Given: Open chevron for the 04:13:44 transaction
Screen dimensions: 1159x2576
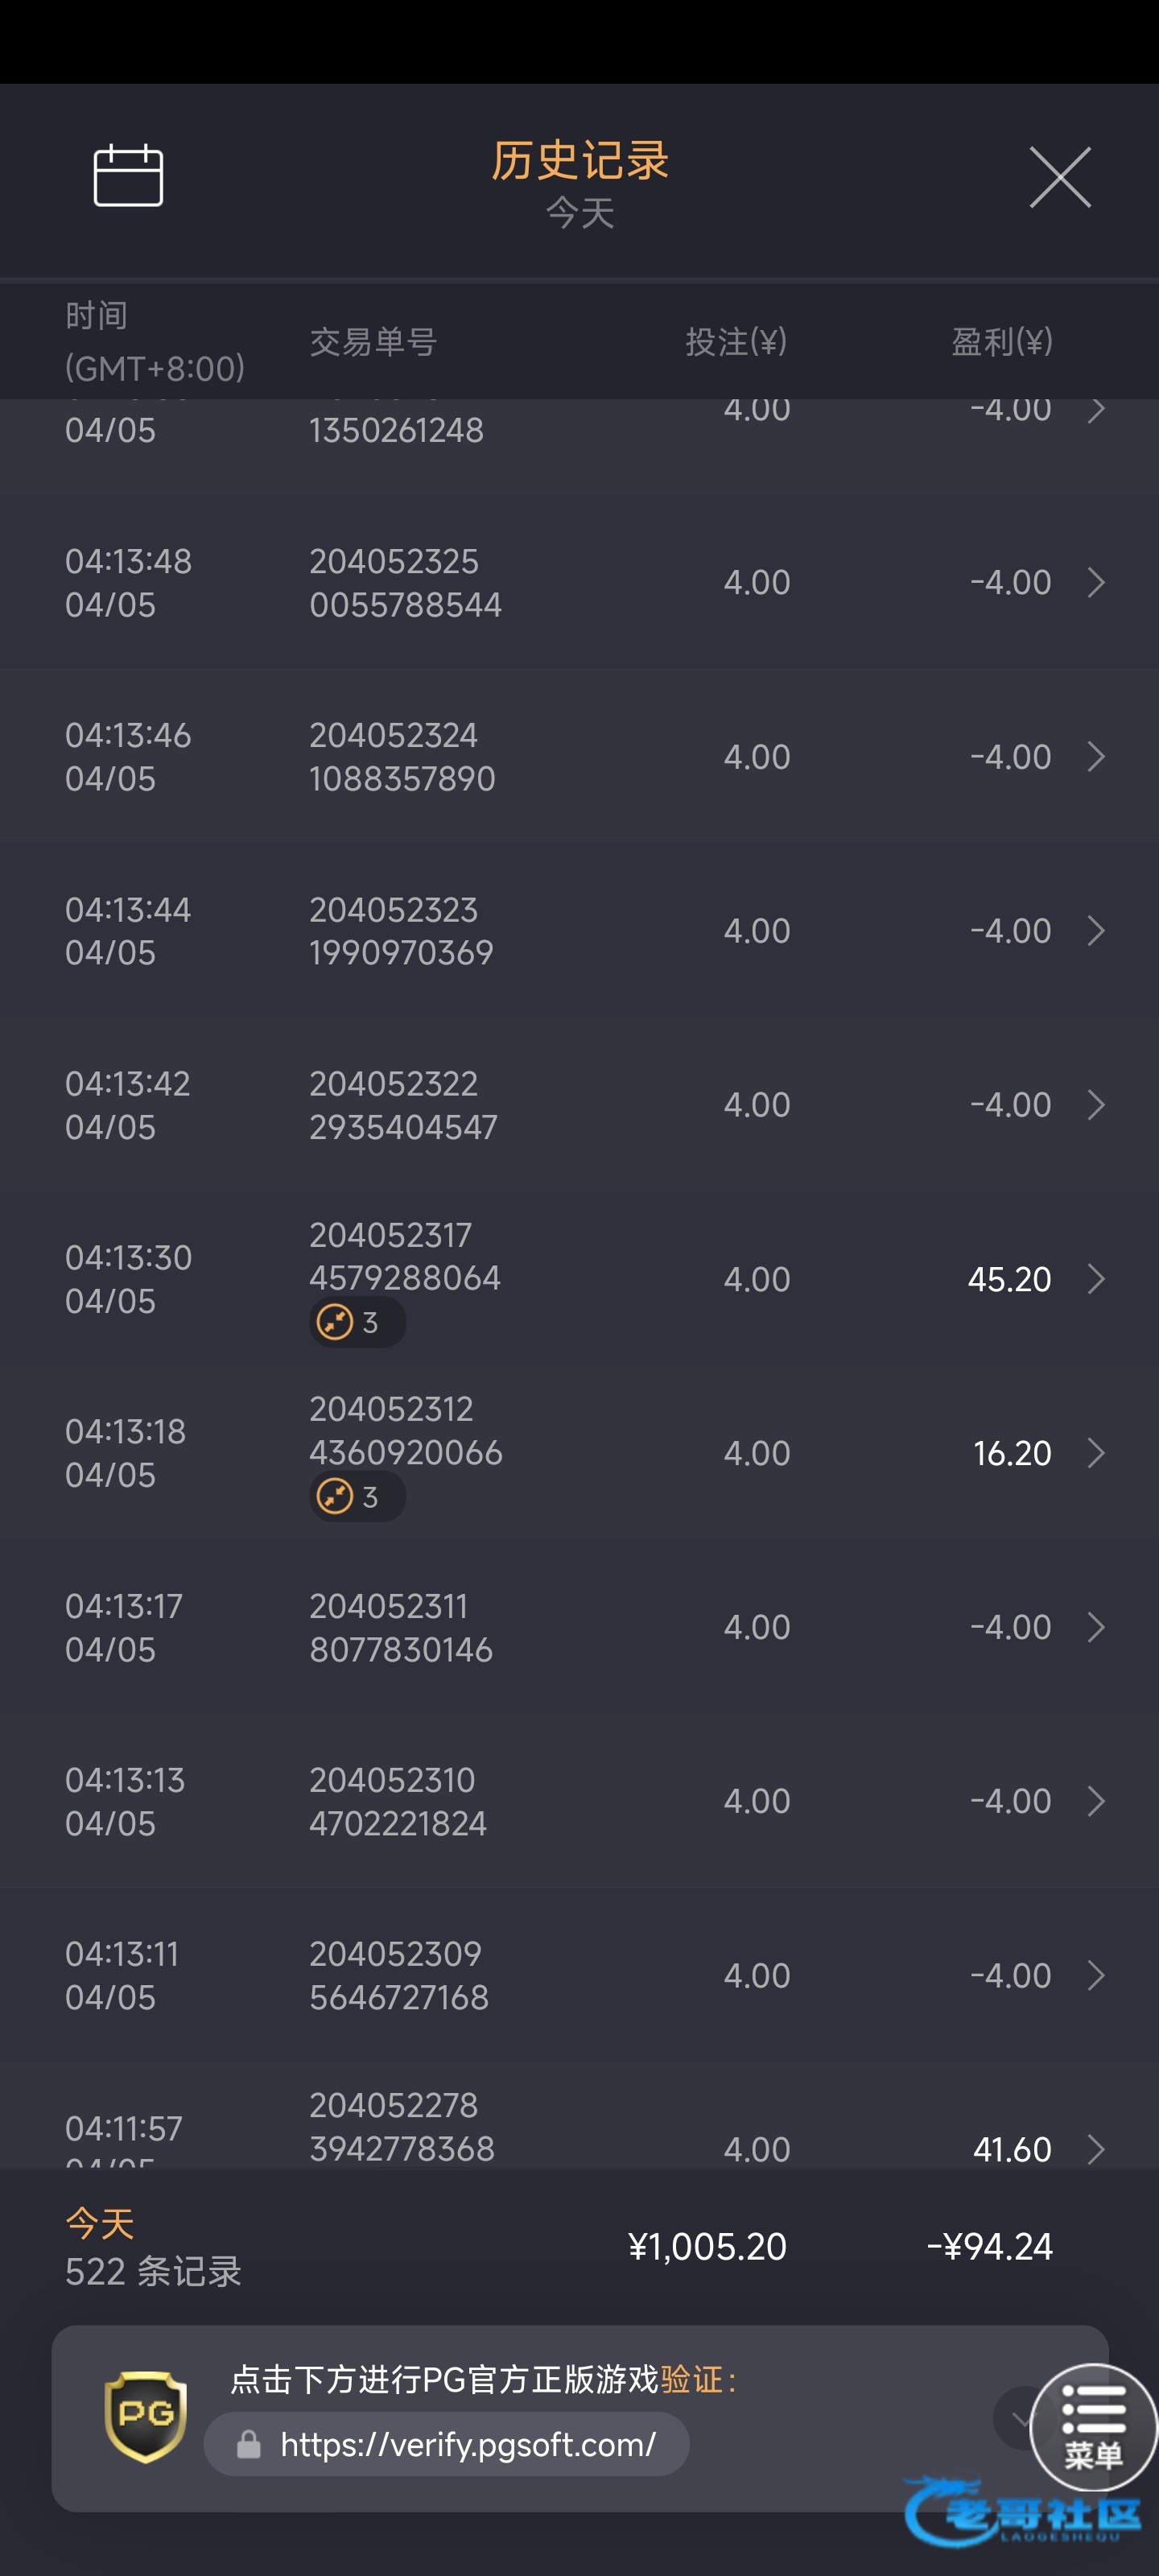Looking at the screenshot, I should click(1096, 931).
